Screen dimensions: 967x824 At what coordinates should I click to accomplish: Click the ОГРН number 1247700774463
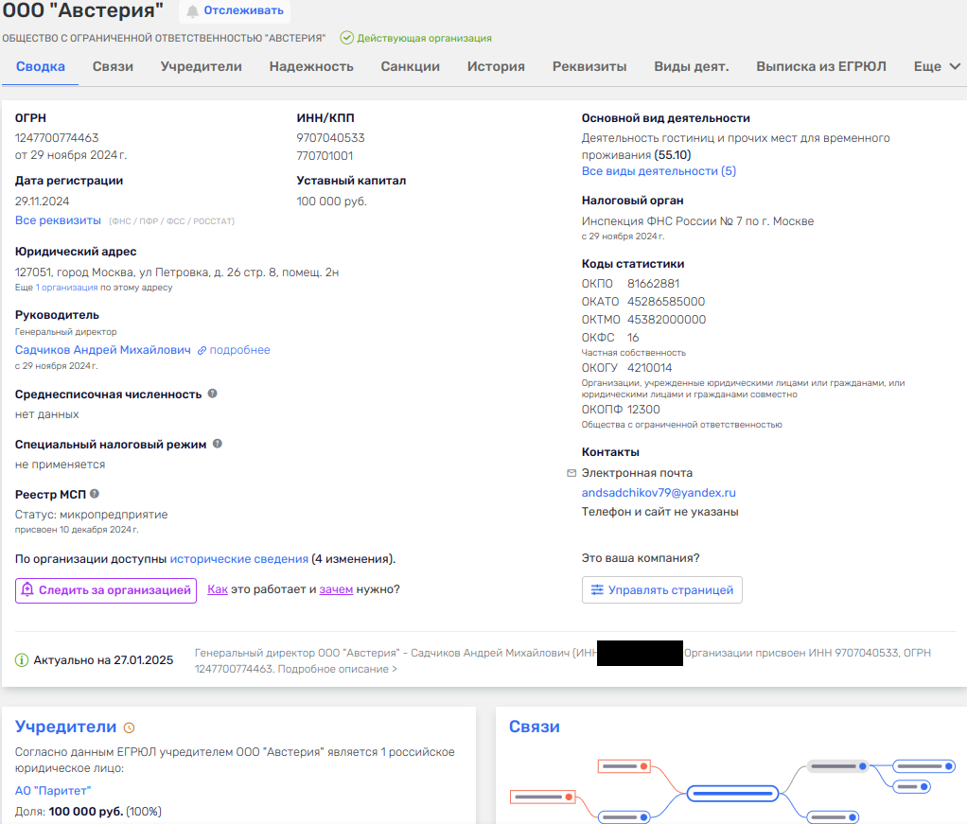coord(57,137)
